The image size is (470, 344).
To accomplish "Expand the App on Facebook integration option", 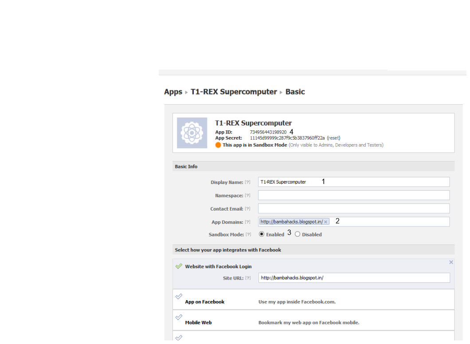I will click(x=204, y=302).
